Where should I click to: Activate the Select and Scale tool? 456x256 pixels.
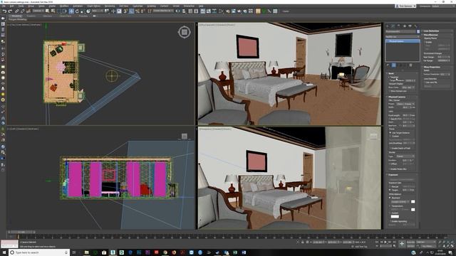click(x=83, y=11)
